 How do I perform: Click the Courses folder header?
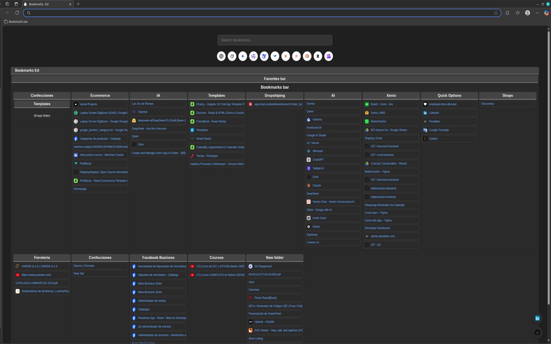217,258
